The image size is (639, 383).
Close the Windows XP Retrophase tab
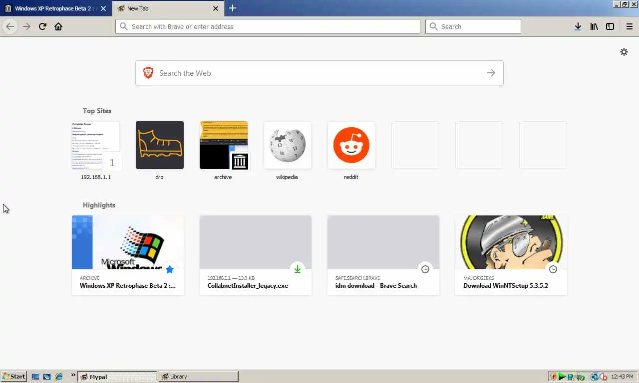[x=103, y=8]
